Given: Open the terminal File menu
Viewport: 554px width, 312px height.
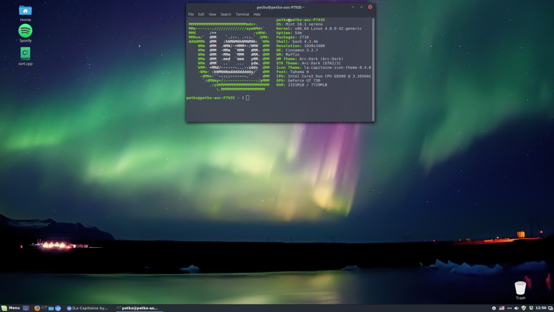Looking at the screenshot, I should tap(191, 14).
